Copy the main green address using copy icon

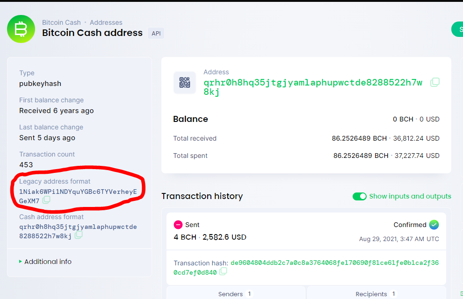click(x=435, y=82)
